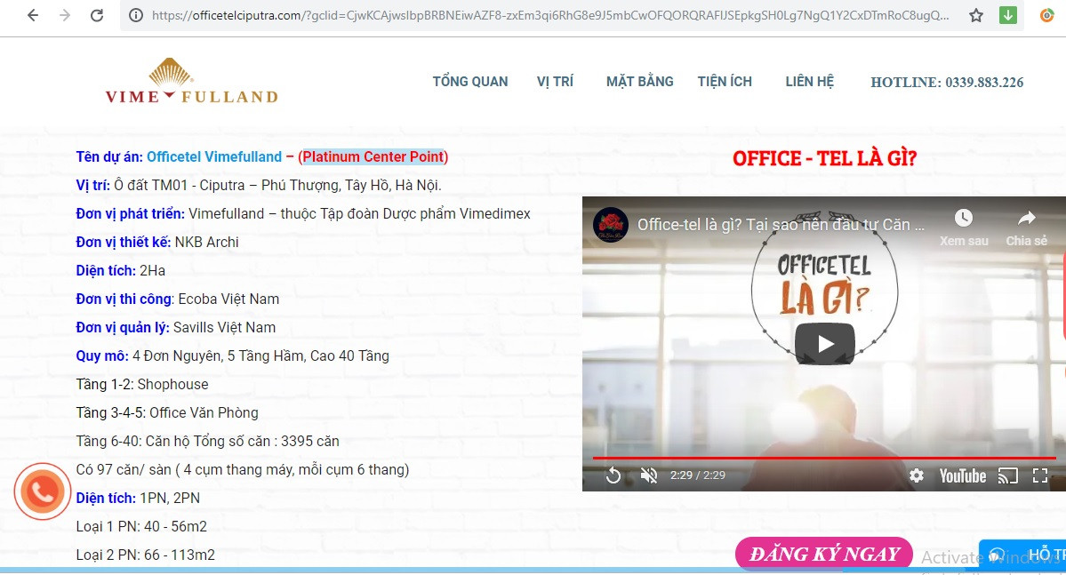Click the floating orange hotline phone icon
1066x575 pixels.
pos(42,491)
